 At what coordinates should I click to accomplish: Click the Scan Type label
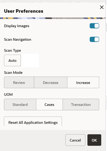click(12, 51)
